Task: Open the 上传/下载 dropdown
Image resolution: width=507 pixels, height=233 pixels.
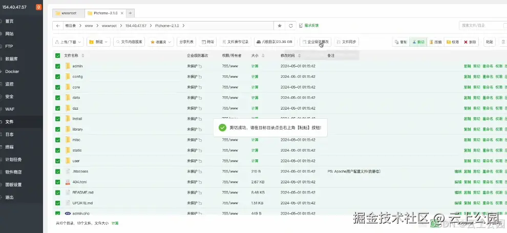Action: [x=68, y=41]
